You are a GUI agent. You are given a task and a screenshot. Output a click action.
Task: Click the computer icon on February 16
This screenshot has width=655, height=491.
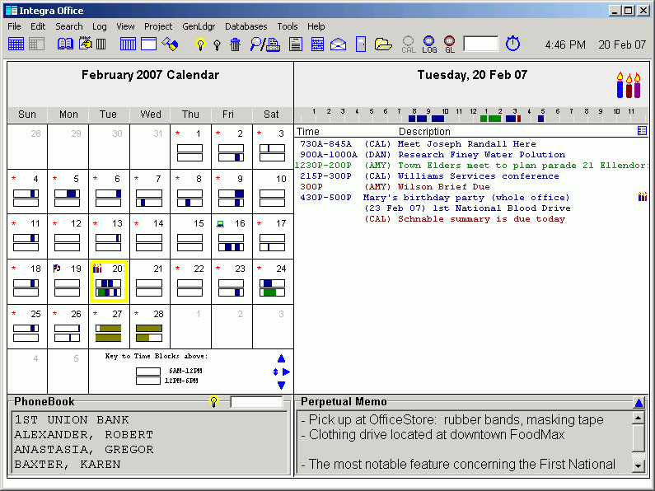click(221, 224)
